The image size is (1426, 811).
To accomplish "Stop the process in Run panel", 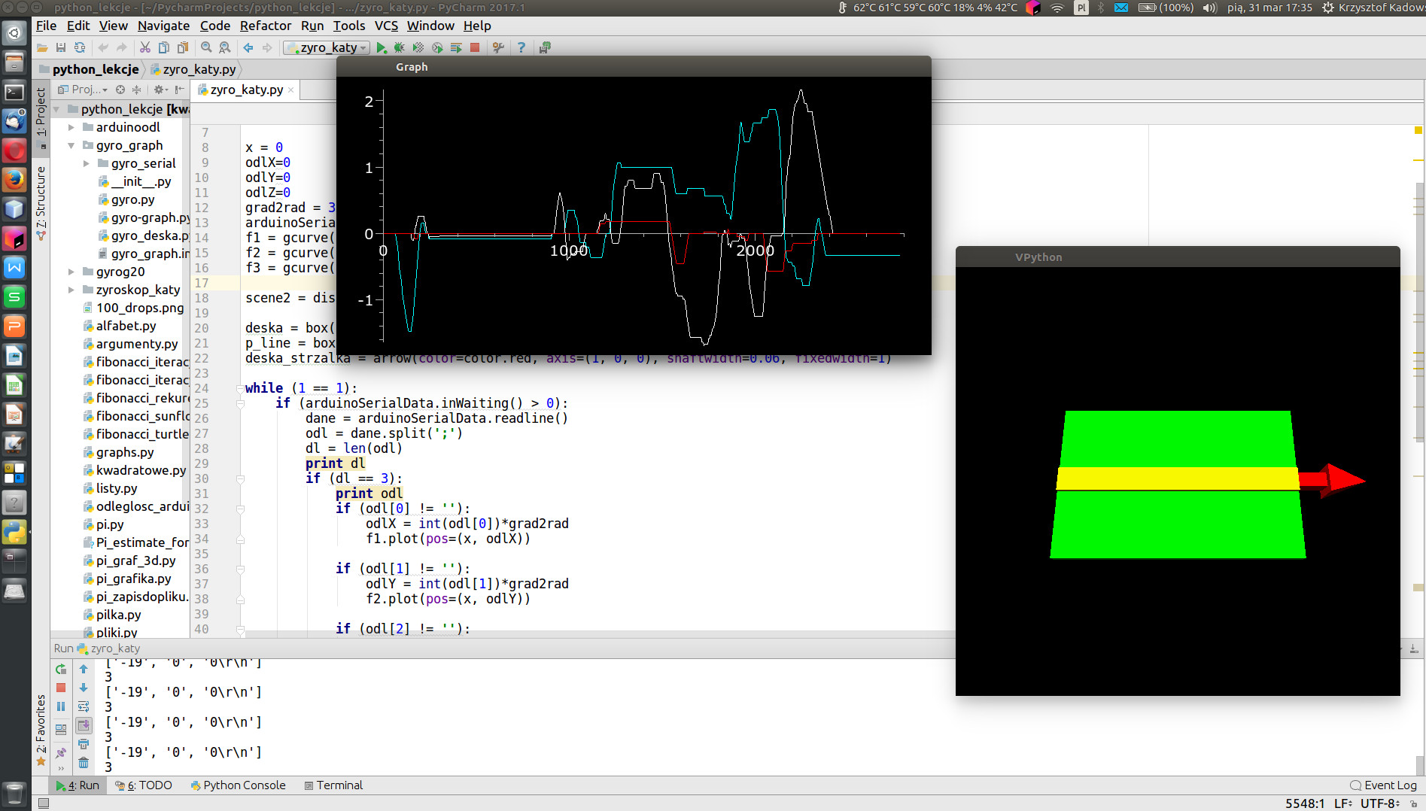I will coord(61,688).
